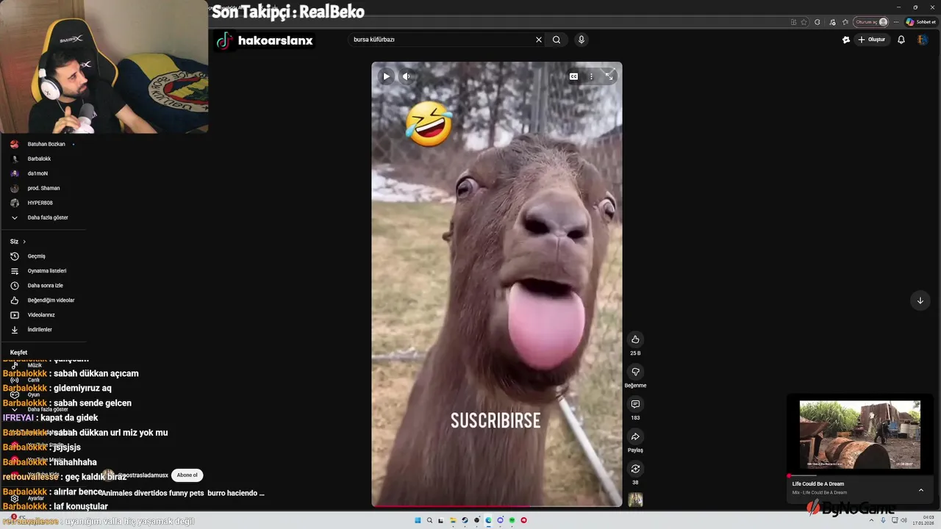The width and height of the screenshot is (941, 529).
Task: Expand the 'Siz' section
Action: (x=18, y=242)
